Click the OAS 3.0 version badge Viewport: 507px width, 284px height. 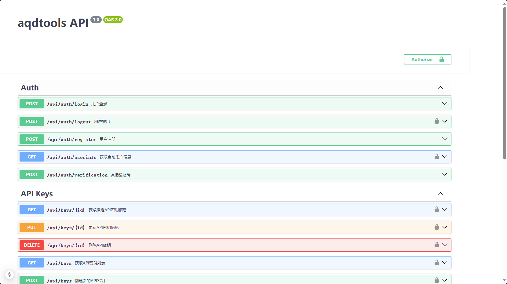point(113,20)
